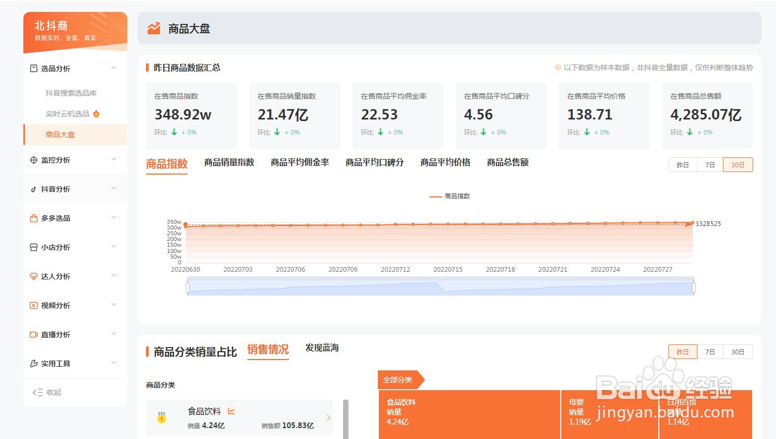Choose 30日 range for category sales
This screenshot has width=776, height=439.
point(738,352)
